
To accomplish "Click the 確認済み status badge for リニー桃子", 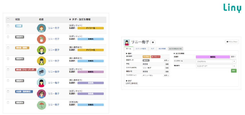I will tap(19, 103).
